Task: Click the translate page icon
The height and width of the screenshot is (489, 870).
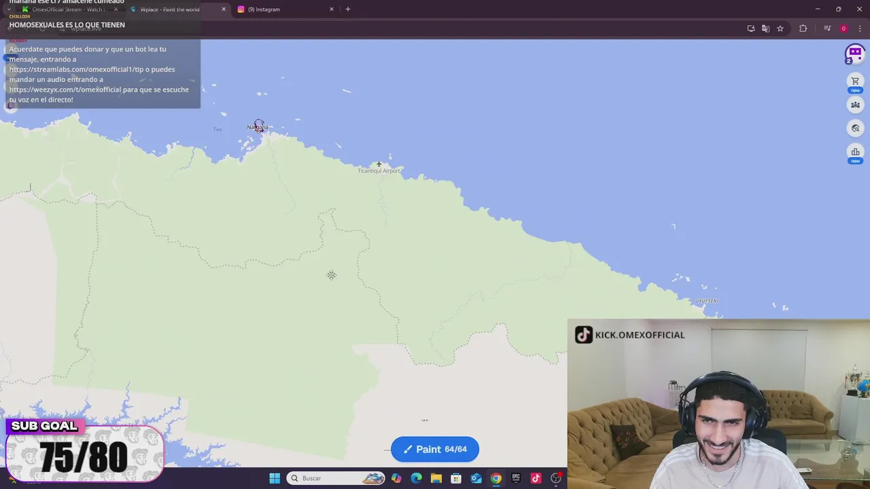Action: (765, 29)
